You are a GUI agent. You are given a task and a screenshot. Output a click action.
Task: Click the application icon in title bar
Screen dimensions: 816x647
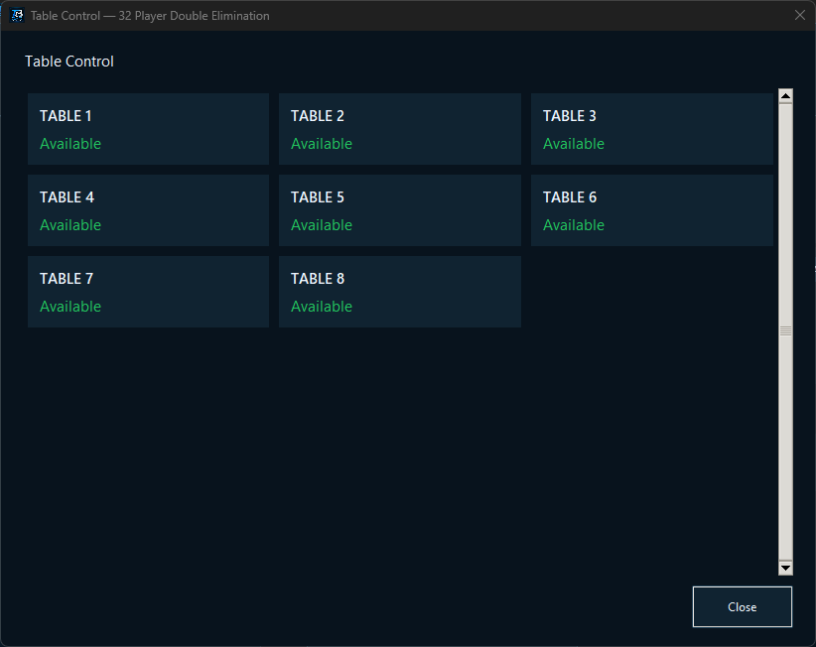point(17,15)
